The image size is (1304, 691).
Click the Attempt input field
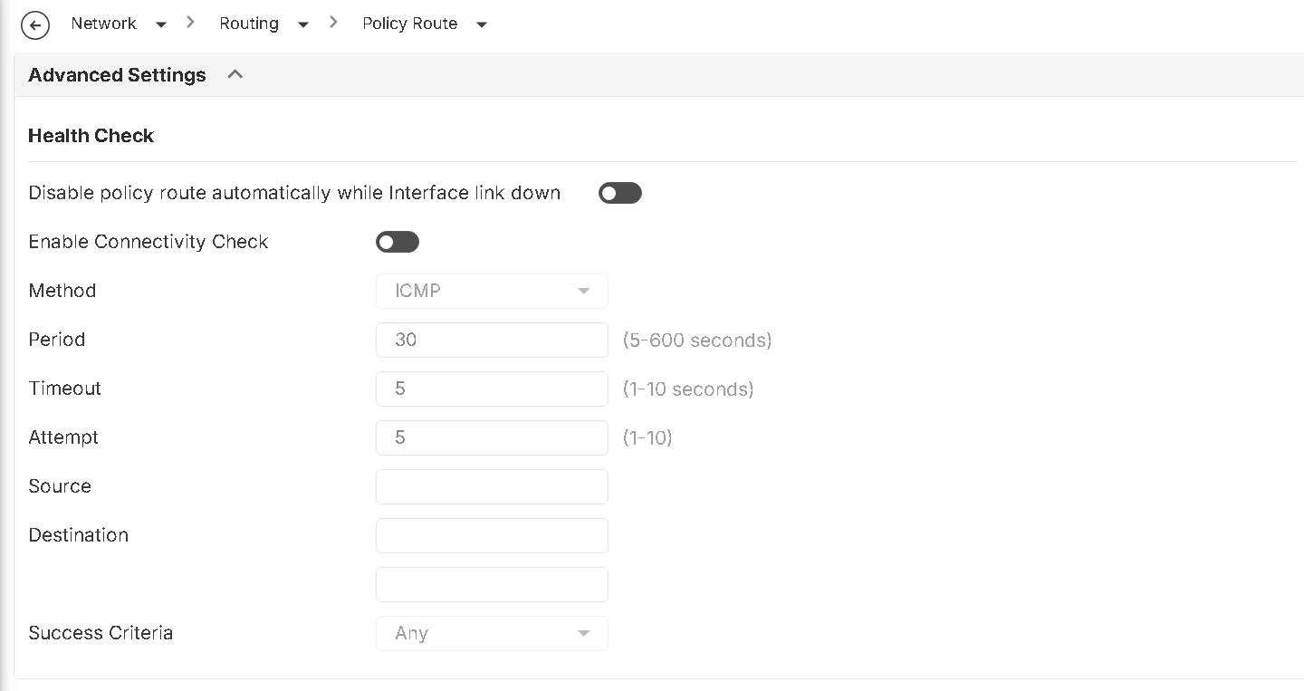492,437
